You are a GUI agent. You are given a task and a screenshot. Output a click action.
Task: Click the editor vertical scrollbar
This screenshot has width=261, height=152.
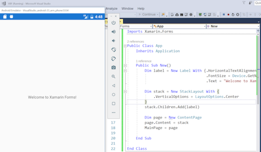[x=258, y=70]
